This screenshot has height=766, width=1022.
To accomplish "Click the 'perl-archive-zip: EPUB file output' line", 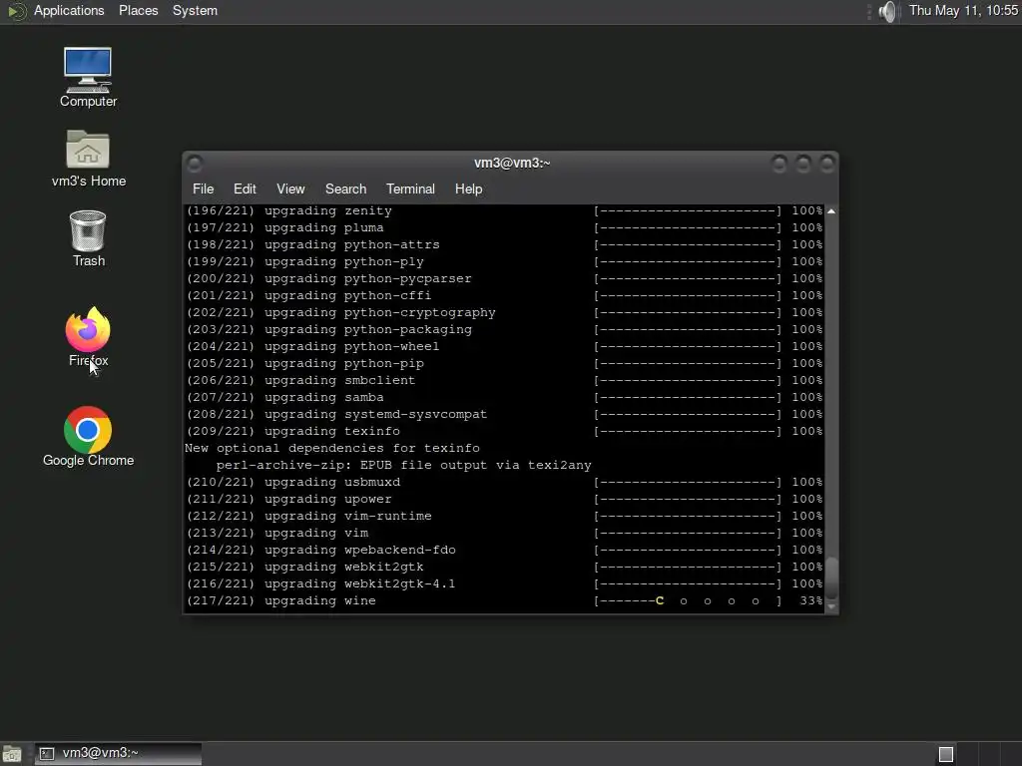I will click(x=403, y=465).
